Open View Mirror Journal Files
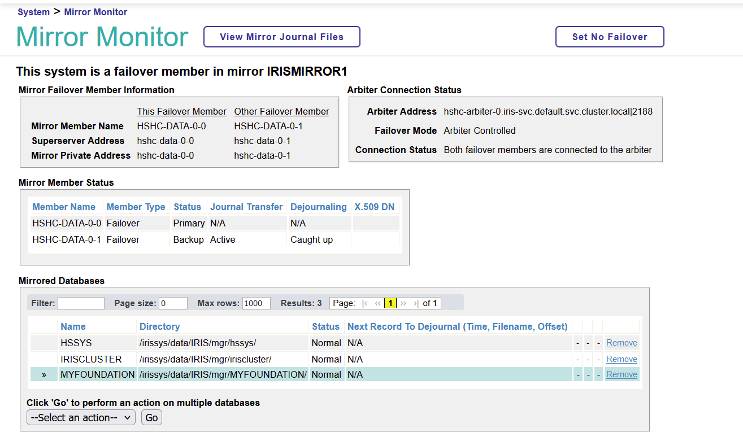Screen dimensions: 743x441 [281, 37]
